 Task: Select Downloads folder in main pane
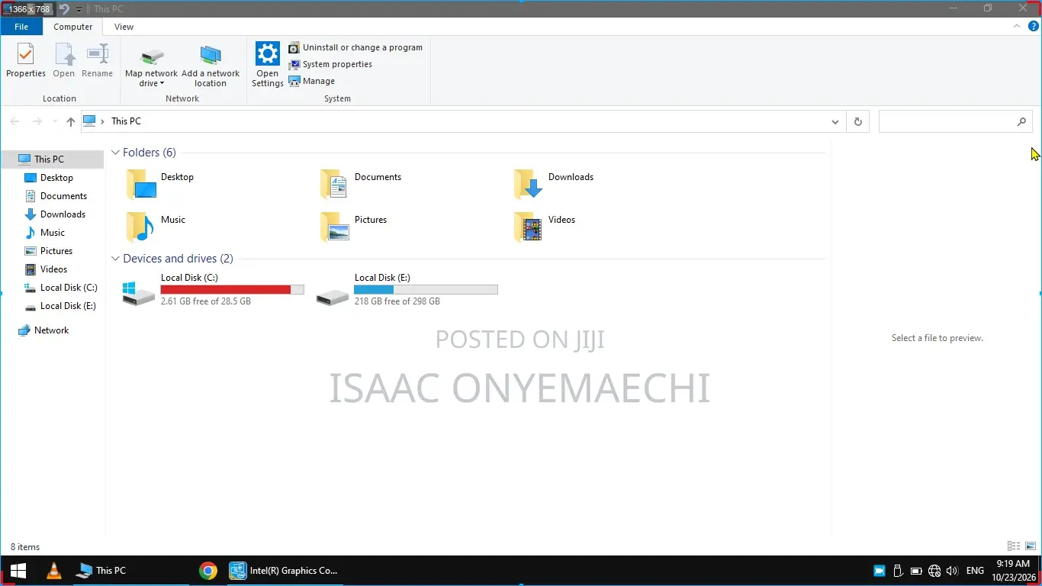(553, 184)
